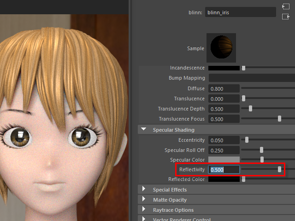Click the Translucence Focus slider handle
This screenshot has height=221, width=295.
coord(279,119)
